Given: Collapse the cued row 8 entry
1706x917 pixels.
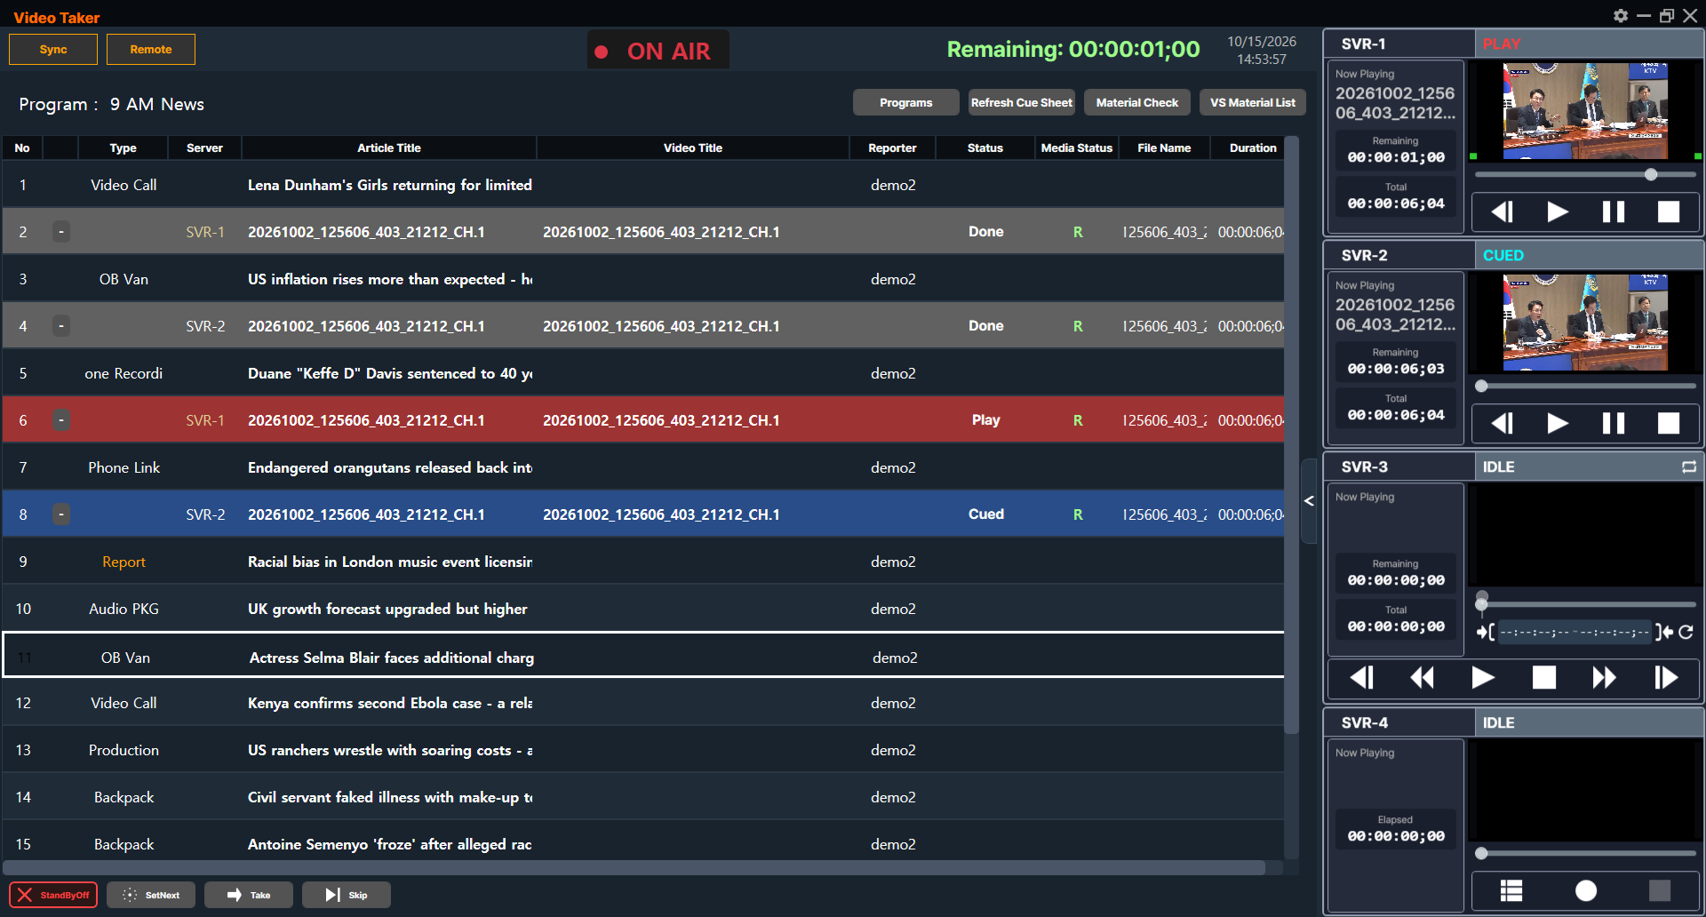Looking at the screenshot, I should click(60, 514).
